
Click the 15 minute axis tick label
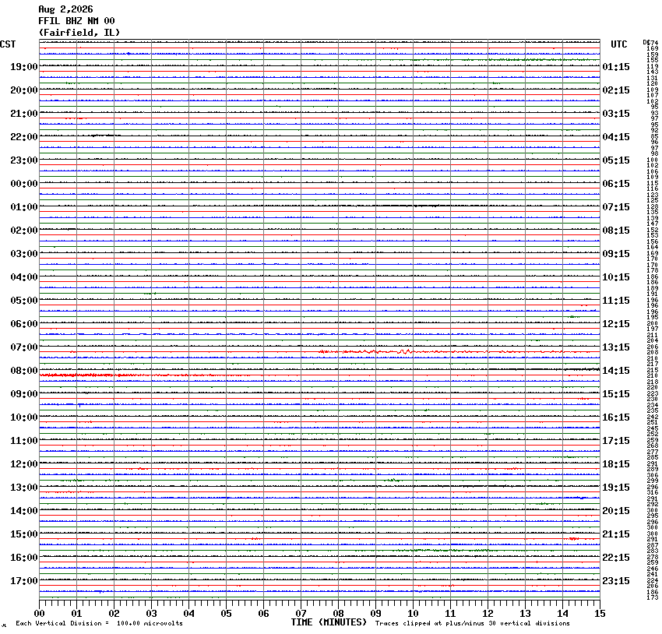tap(600, 614)
